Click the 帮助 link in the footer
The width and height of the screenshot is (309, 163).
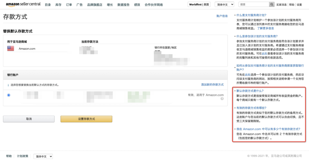(9, 156)
